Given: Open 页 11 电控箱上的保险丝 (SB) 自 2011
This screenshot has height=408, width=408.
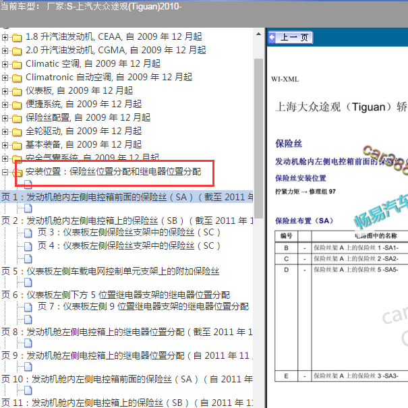Looking at the screenshot, I should tap(127, 403).
